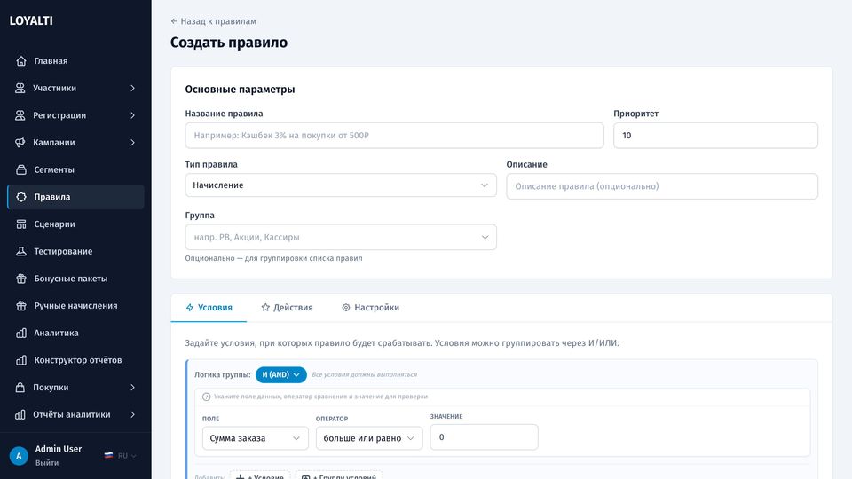The width and height of the screenshot is (852, 479).
Task: Expand the Отчёты аналитики submenu chevron
Action: (x=132, y=414)
